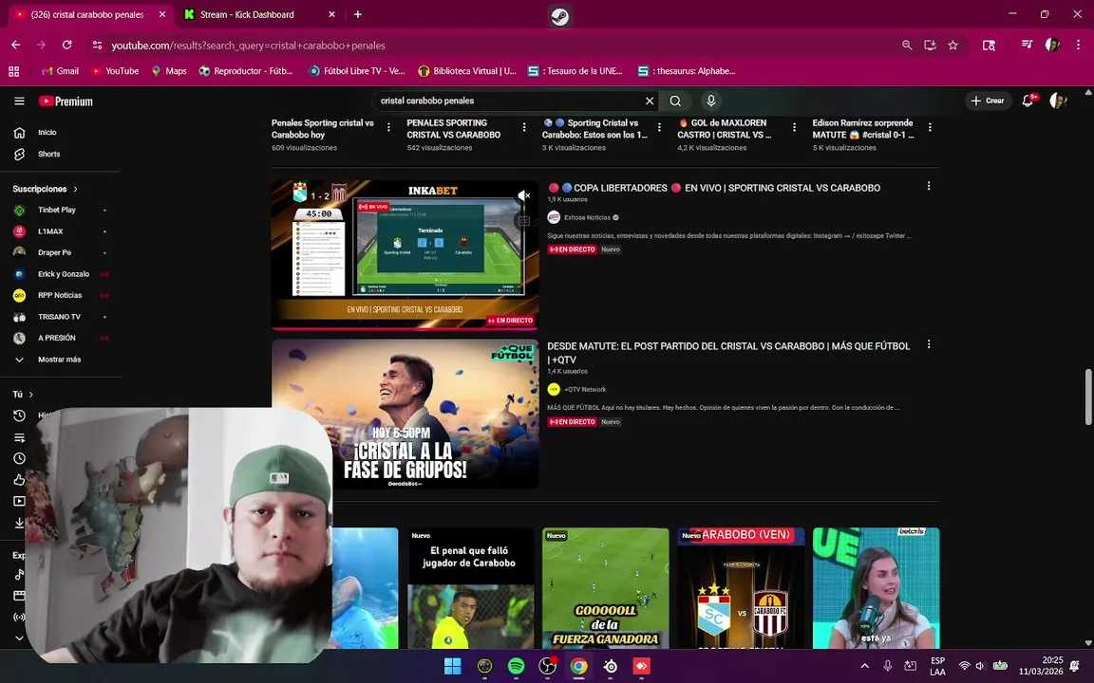Open the COPA LIBERTADORES EN VIVO video title
The height and width of the screenshot is (683, 1094).
[713, 188]
